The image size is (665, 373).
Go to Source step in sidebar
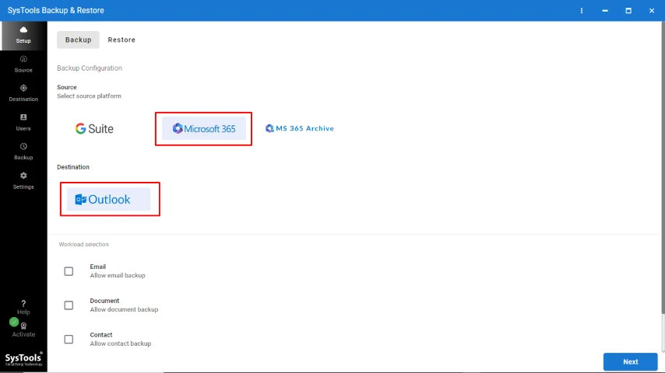click(x=23, y=64)
